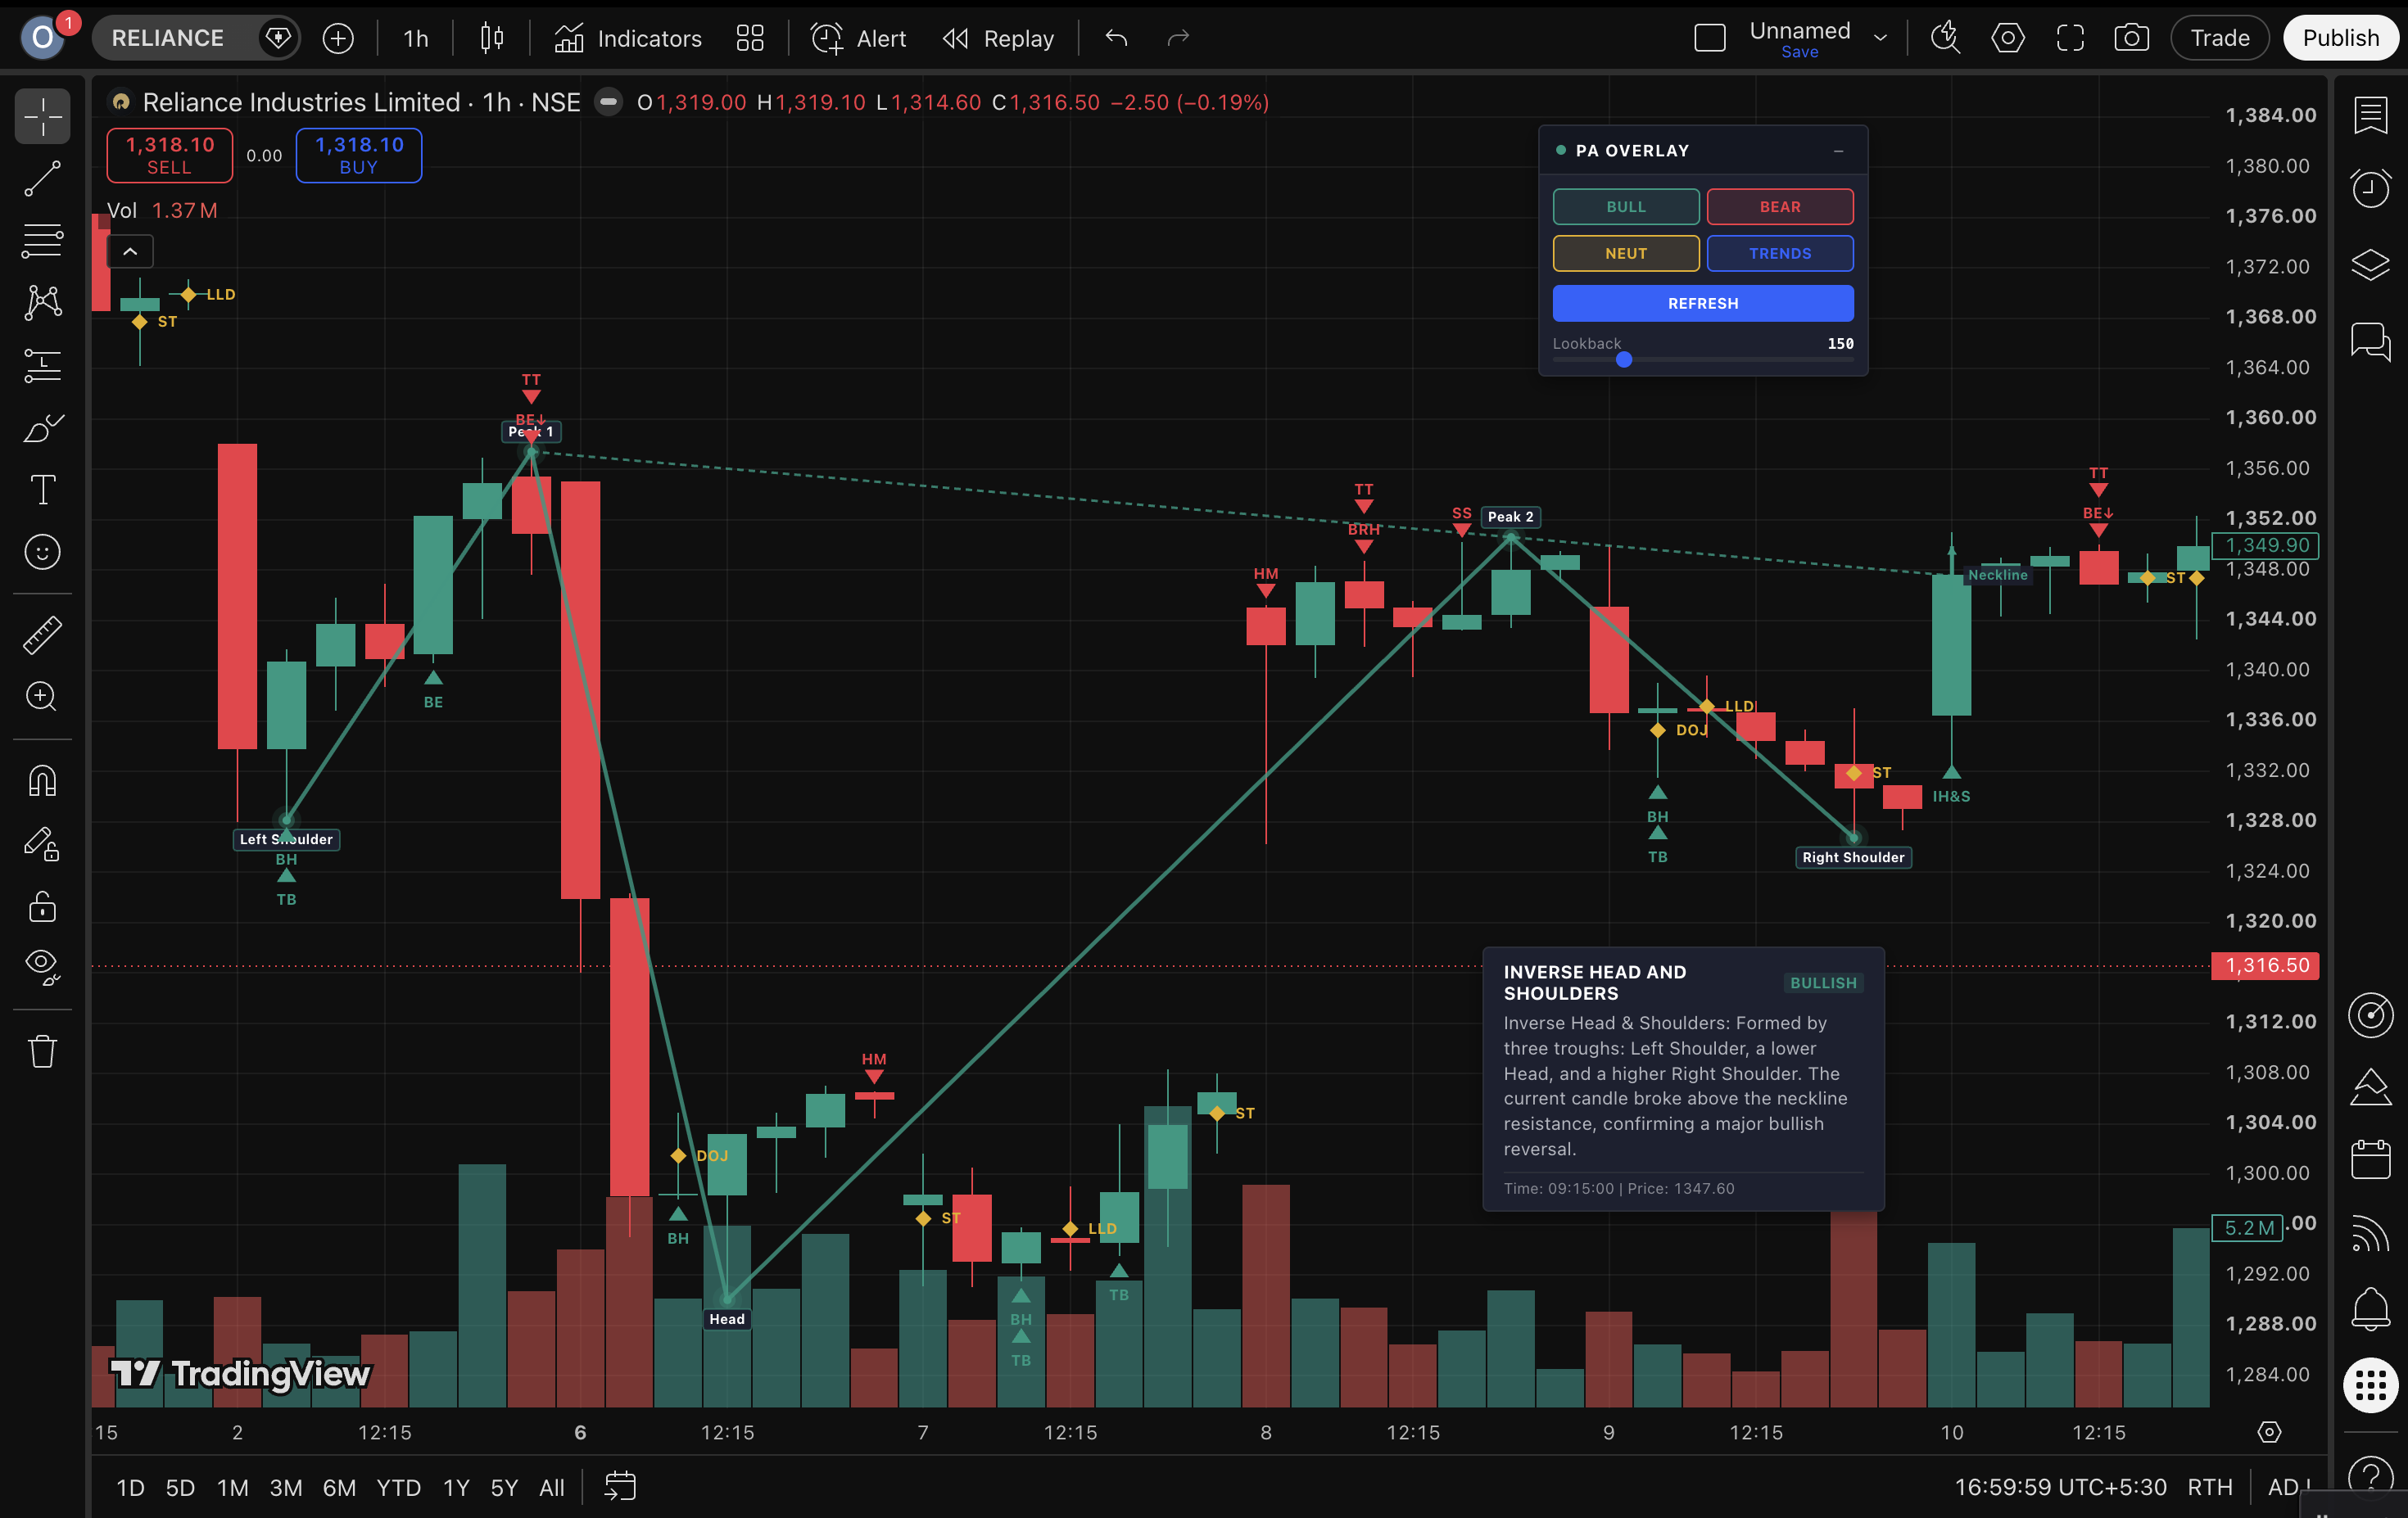
Task: Enter fullscreen mode
Action: coord(2070,38)
